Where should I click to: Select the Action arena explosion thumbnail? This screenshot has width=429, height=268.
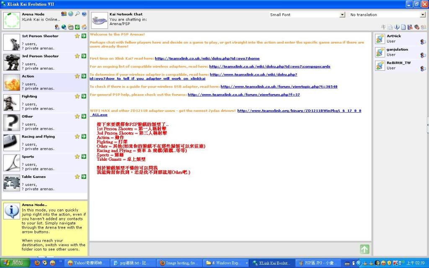(x=11, y=82)
